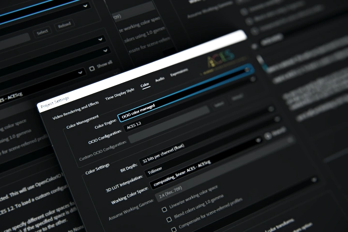Viewport: 348px width, 232px height.
Task: Select the Color tab in Project Settings
Action: (x=145, y=85)
